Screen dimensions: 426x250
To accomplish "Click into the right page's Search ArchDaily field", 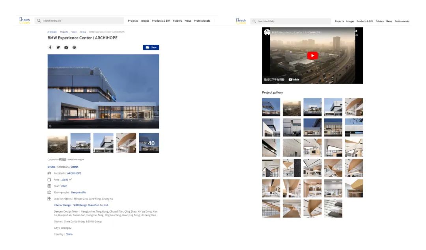I will 291,21.
